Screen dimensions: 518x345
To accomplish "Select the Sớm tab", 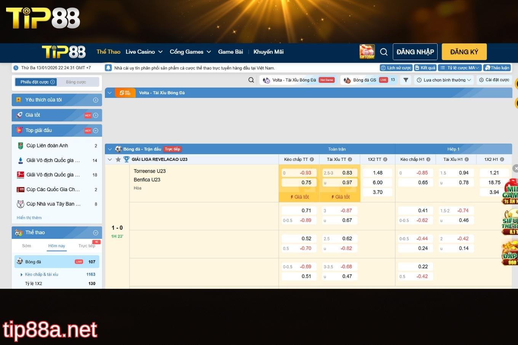I will 27,246.
